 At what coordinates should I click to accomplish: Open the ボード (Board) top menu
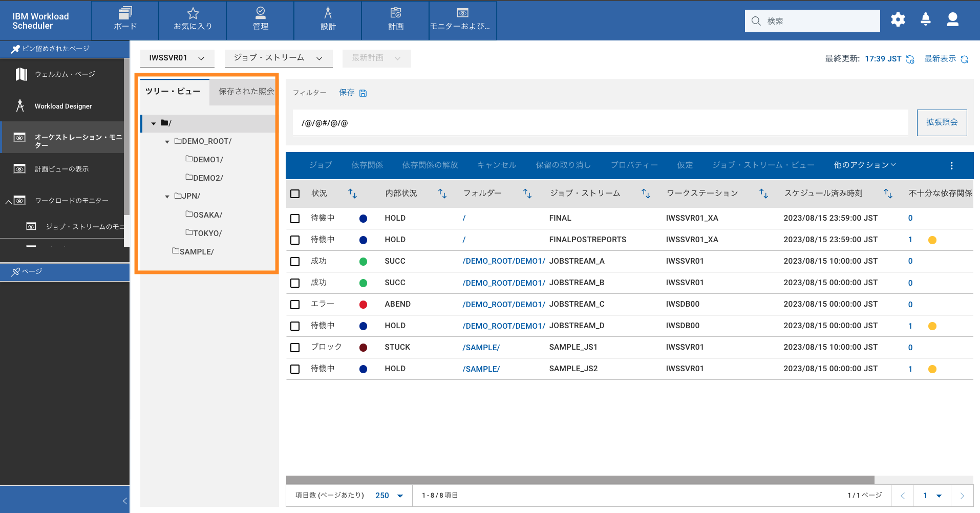pos(125,20)
